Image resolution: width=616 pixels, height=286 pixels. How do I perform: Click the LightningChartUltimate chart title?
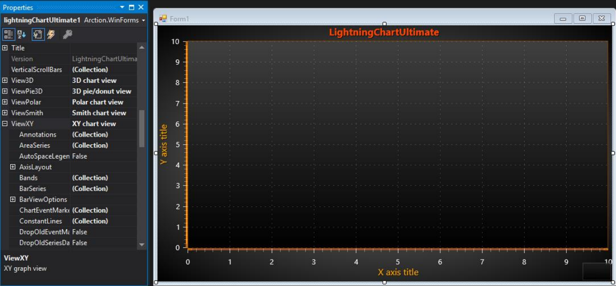[384, 33]
